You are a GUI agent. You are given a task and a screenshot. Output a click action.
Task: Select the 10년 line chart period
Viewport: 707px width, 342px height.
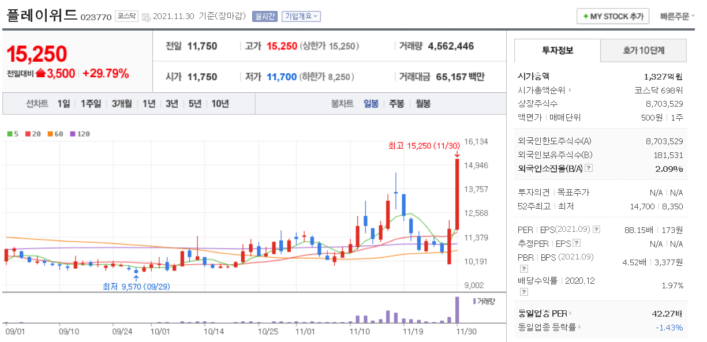[220, 104]
